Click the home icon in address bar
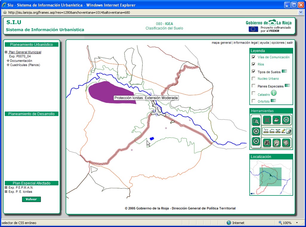 click(5, 12)
